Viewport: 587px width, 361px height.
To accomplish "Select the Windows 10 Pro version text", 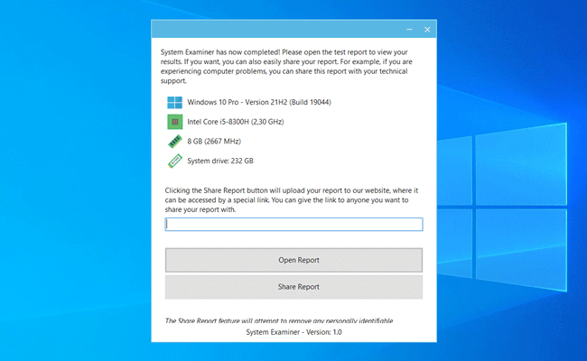I will (x=259, y=102).
